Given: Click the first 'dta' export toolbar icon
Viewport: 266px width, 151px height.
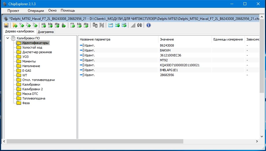Looking at the screenshot, I should [x=57, y=25].
